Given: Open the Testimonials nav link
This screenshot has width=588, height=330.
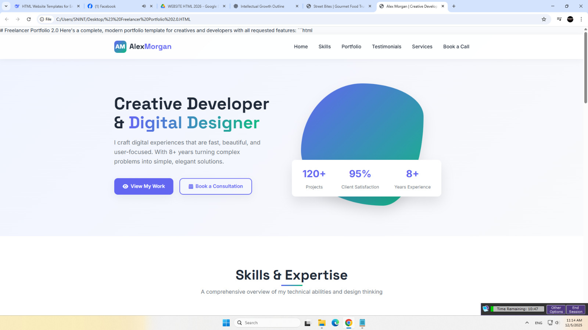Looking at the screenshot, I should click(x=387, y=47).
